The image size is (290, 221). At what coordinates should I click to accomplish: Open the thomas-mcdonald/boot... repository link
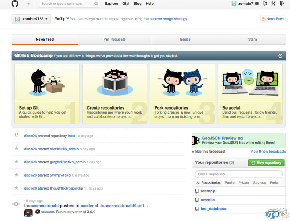point(124,206)
